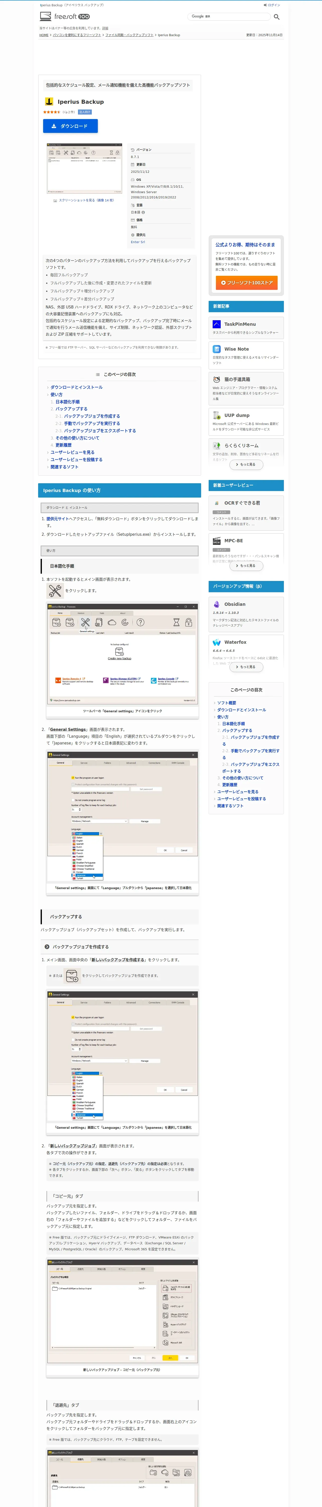Open the Obsidian version update entry title
This screenshot has width=322, height=1507.
[x=235, y=604]
